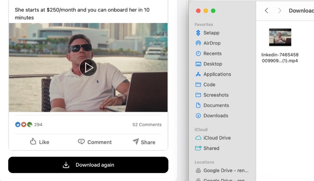View the 294 reactions count
The image size is (314, 181).
(x=38, y=125)
